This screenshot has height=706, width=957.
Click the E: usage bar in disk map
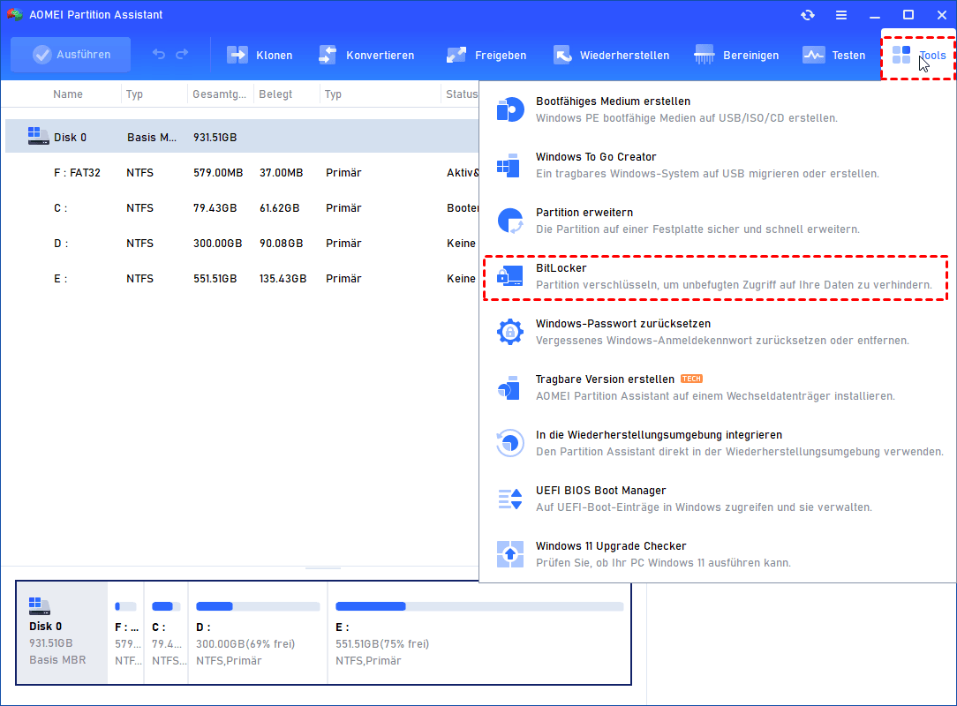tap(479, 606)
